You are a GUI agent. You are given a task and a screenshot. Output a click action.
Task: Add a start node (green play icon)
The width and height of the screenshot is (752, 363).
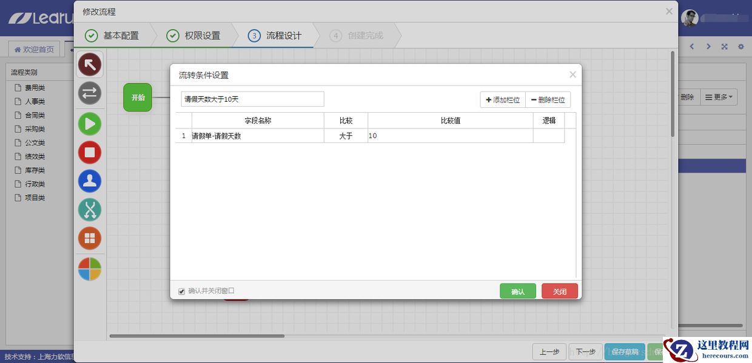point(90,124)
